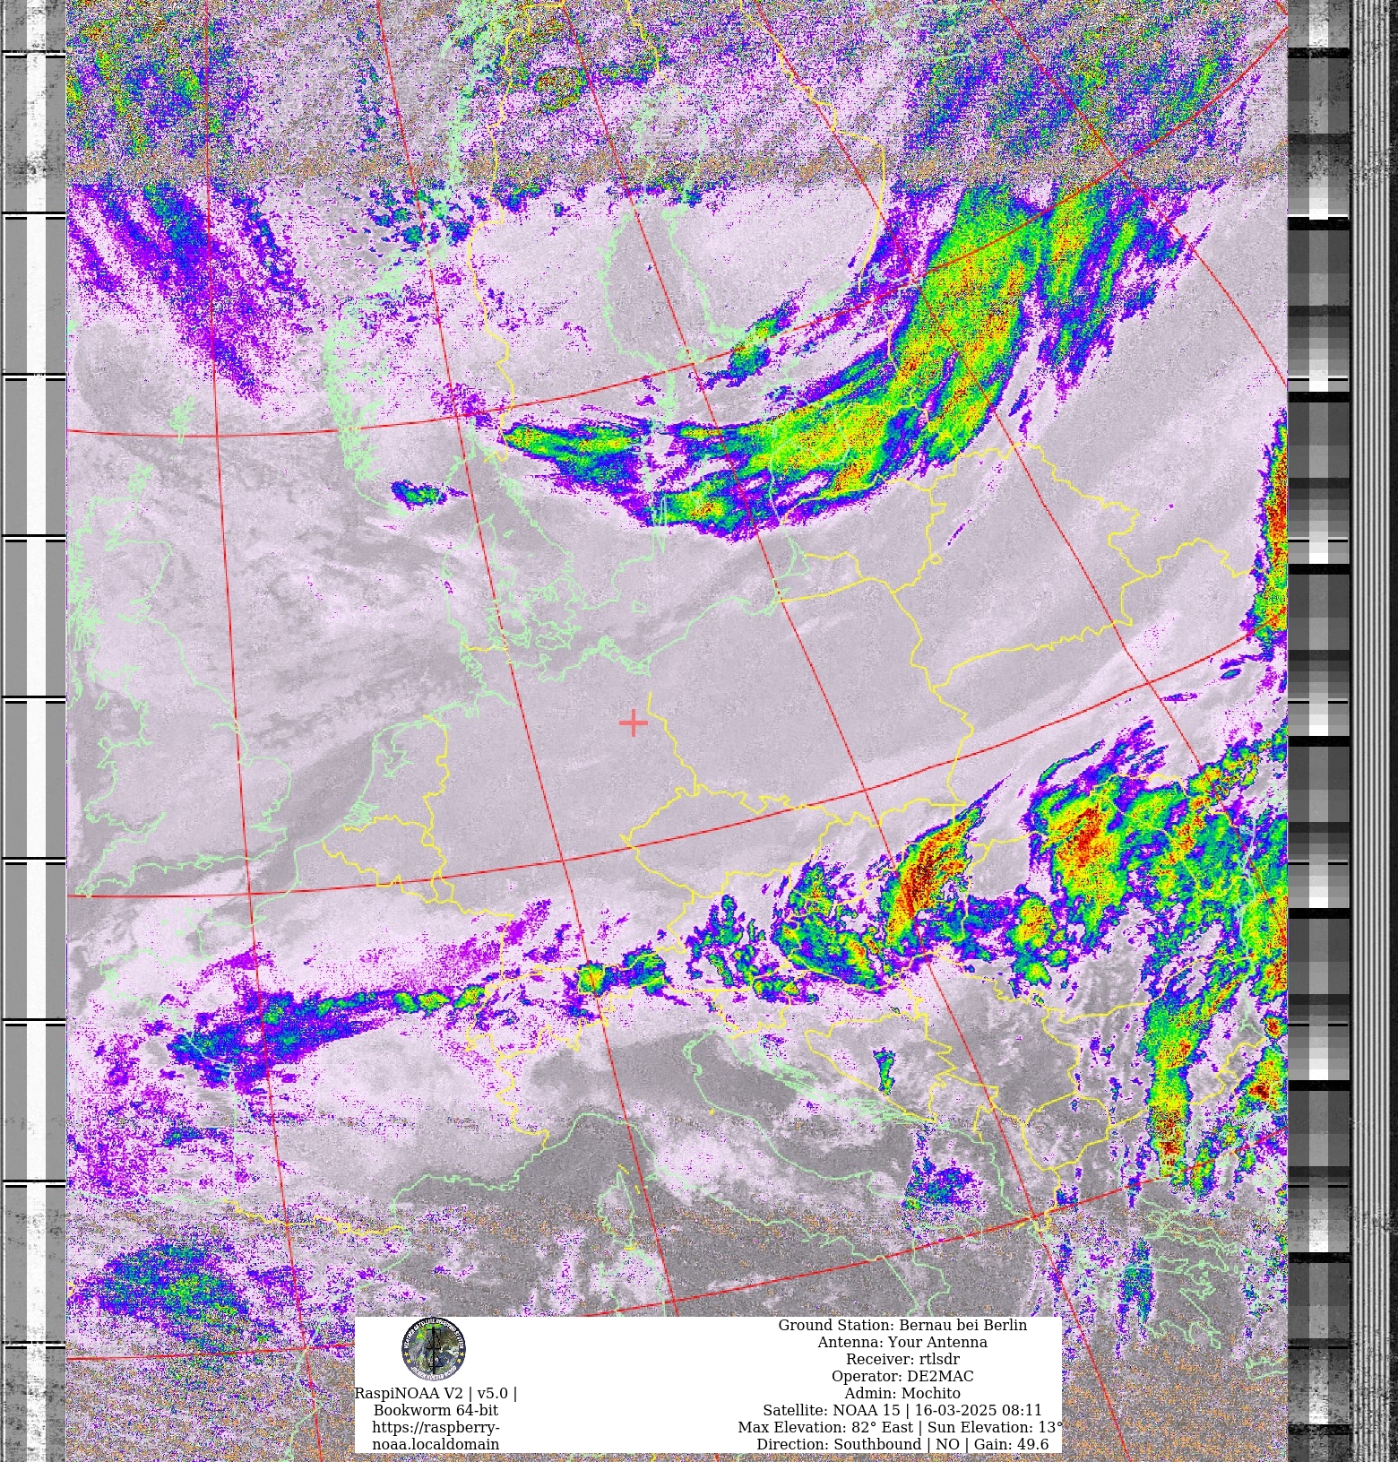Viewport: 1398px width, 1462px height.
Task: Select the 'RaspiNOAA V2 | v5.0' text
Action: click(436, 1393)
